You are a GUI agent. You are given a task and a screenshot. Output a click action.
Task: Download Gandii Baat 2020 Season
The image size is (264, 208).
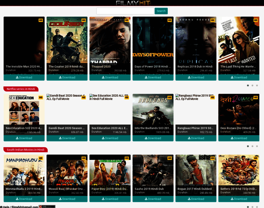[x=67, y=138]
